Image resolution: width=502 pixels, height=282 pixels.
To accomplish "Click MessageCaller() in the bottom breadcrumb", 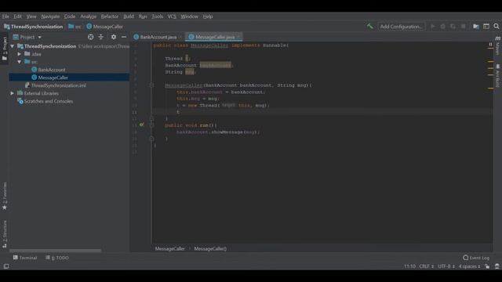I will click(x=210, y=249).
